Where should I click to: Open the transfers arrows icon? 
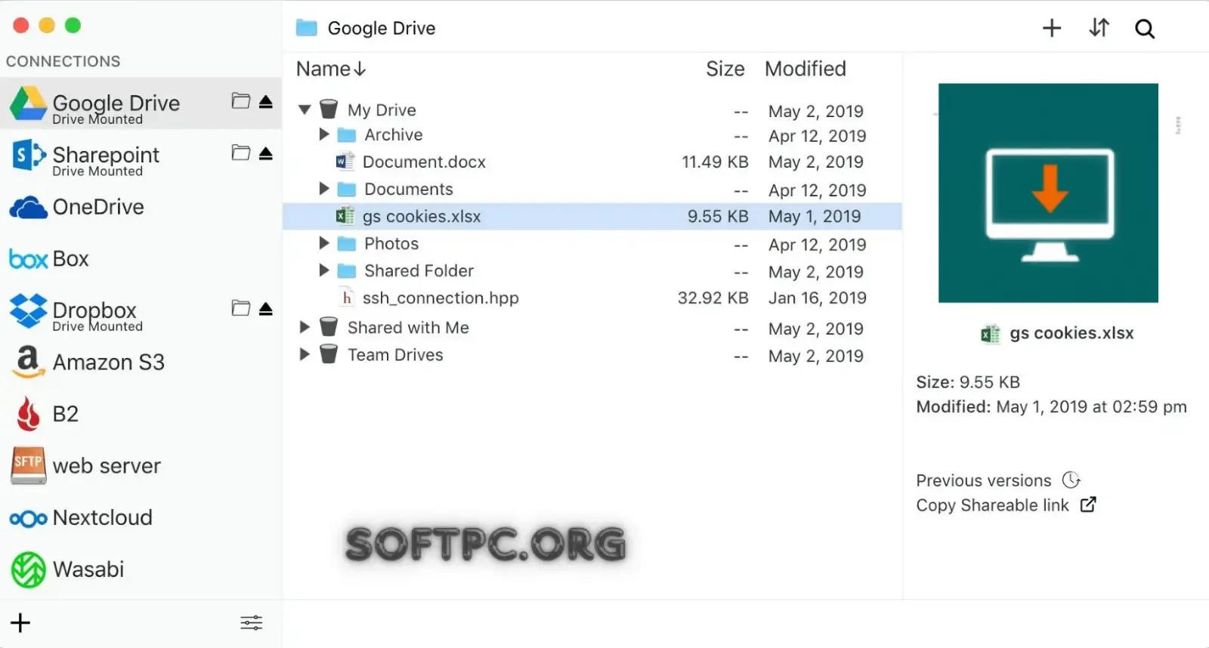point(1099,28)
